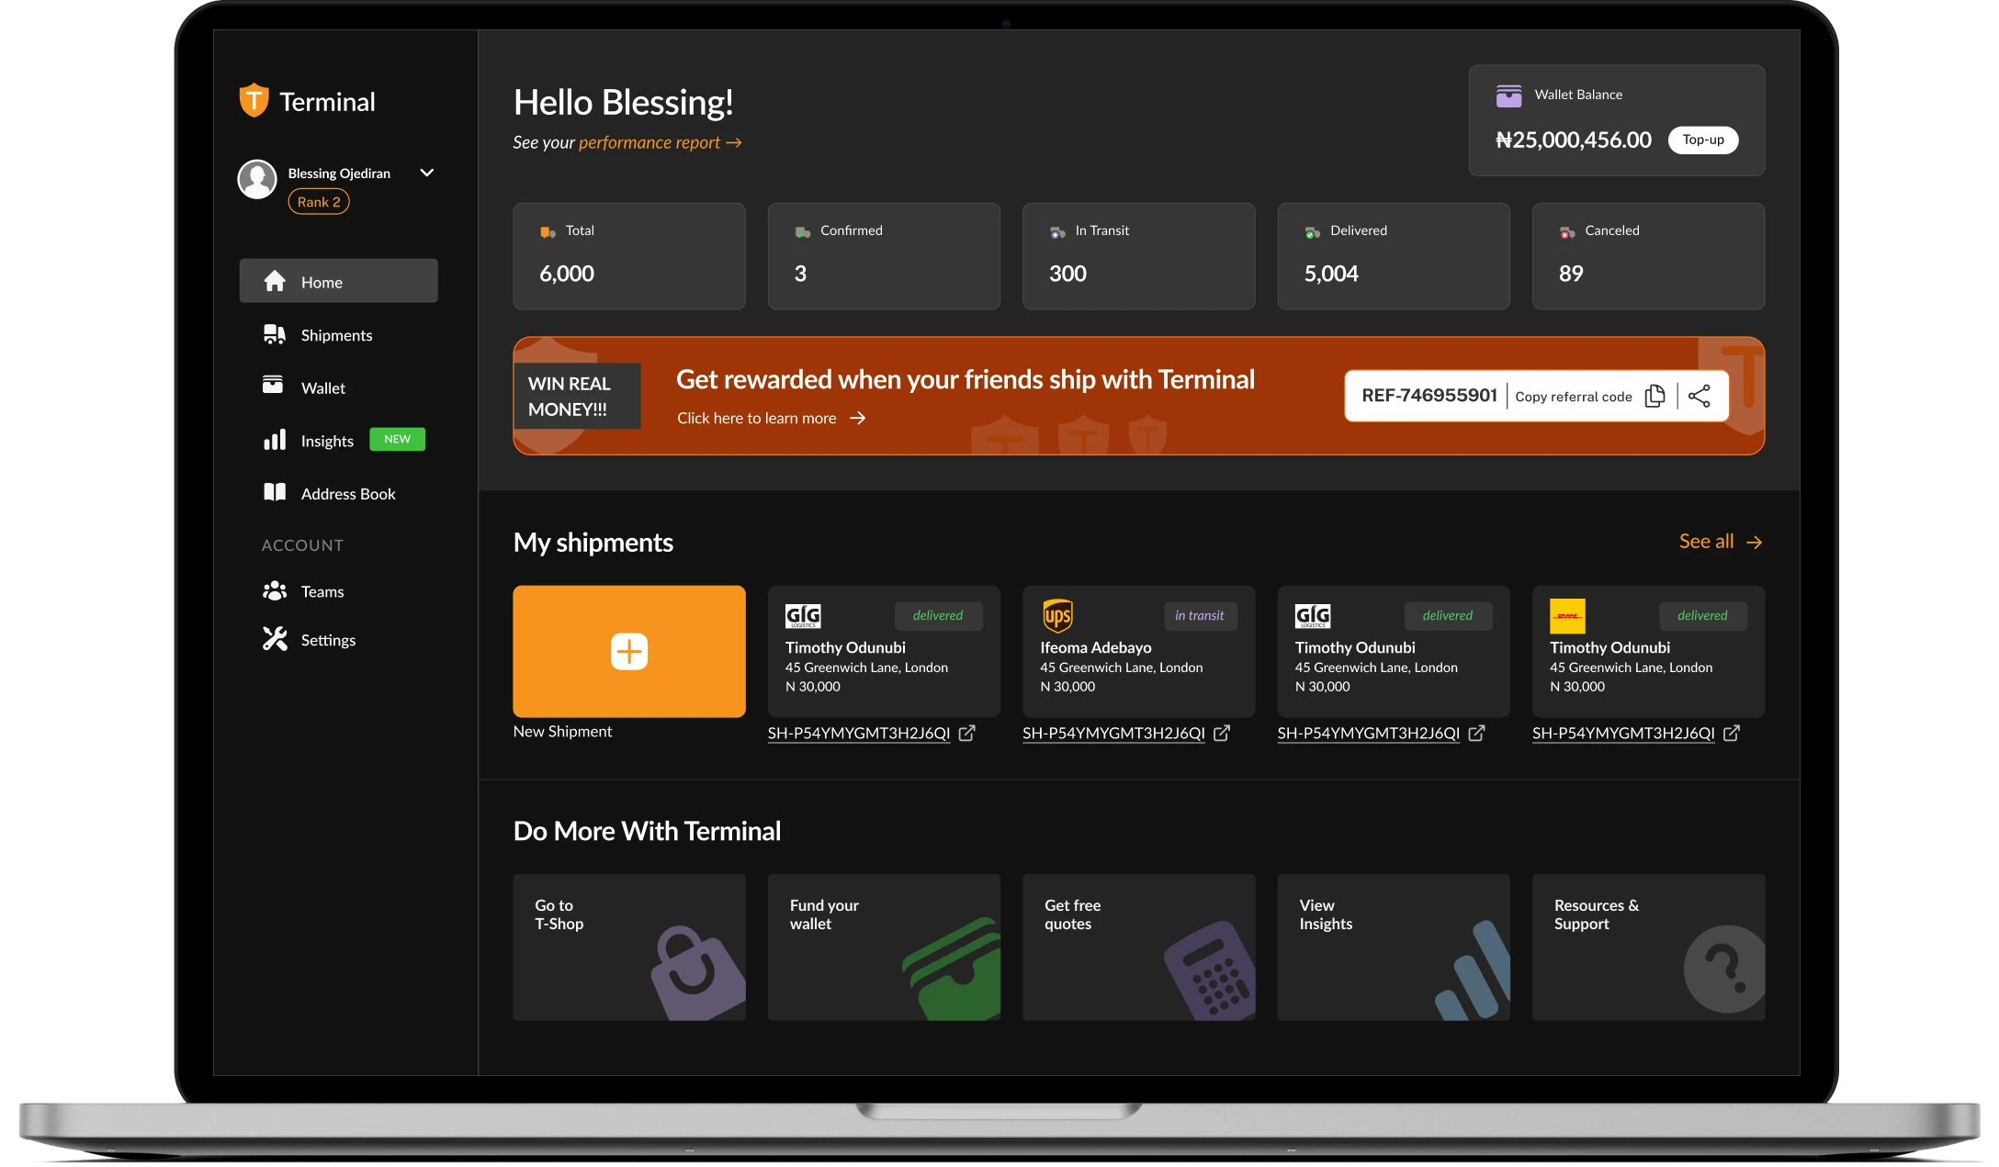
Task: Click the Insights chart icon
Action: pyautogui.click(x=273, y=440)
